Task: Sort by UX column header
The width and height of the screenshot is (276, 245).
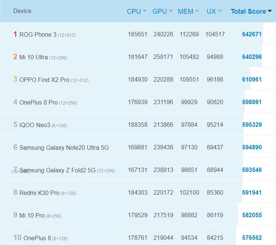Action: [214, 11]
